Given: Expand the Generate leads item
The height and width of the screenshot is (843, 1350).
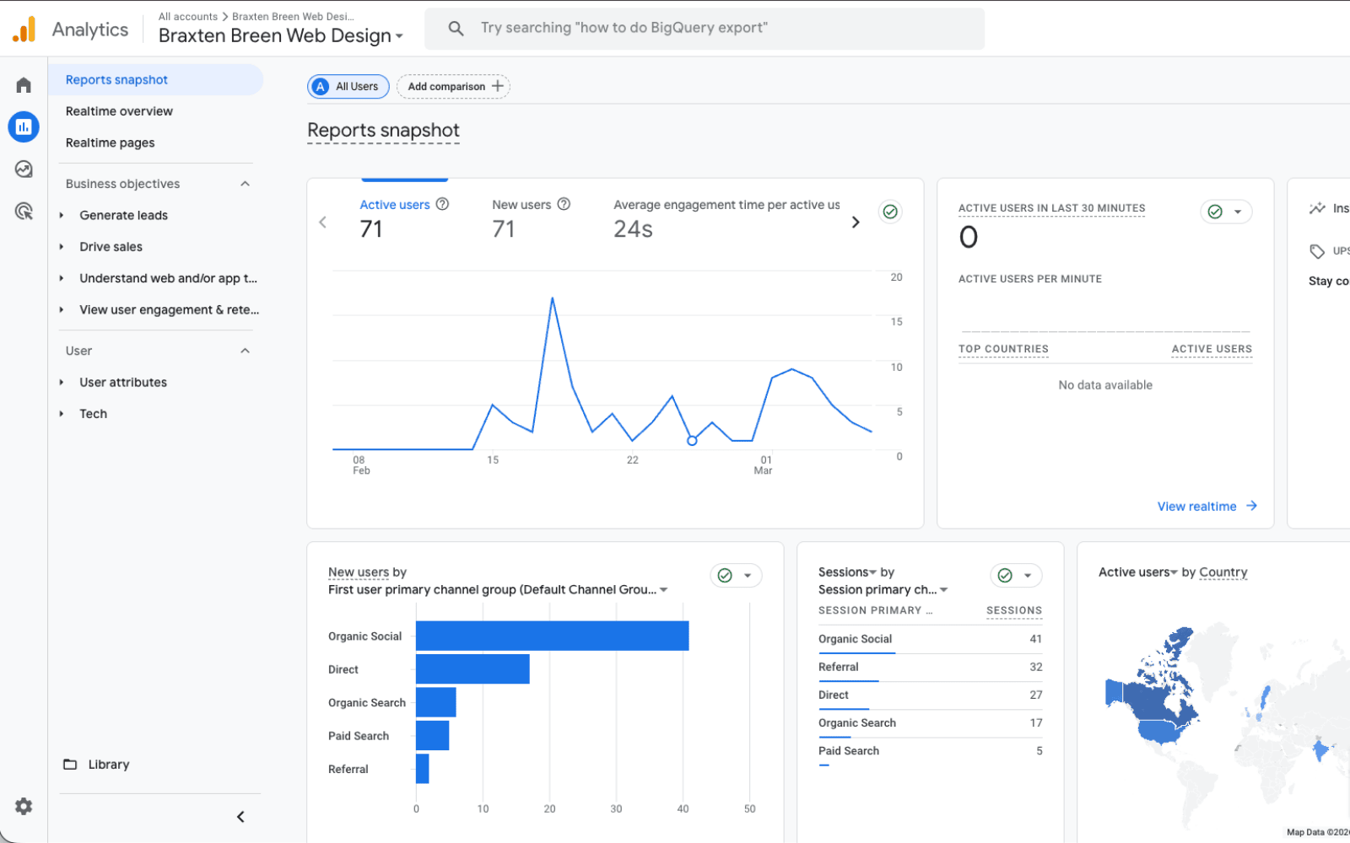Looking at the screenshot, I should [62, 215].
